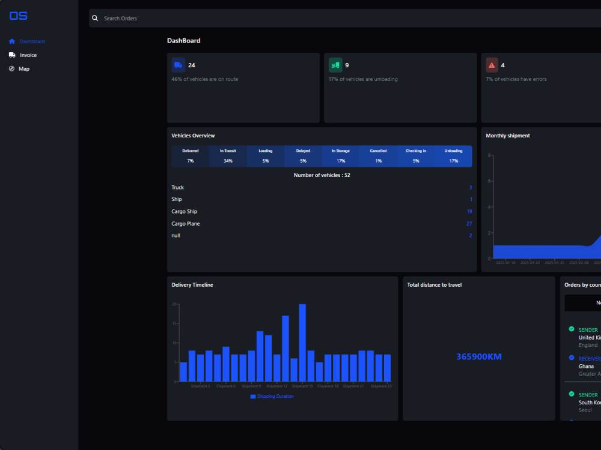Click the Monthly shipment heading
The height and width of the screenshot is (450, 601).
pos(508,136)
